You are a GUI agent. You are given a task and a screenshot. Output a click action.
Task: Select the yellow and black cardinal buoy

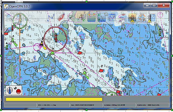point(42,44)
